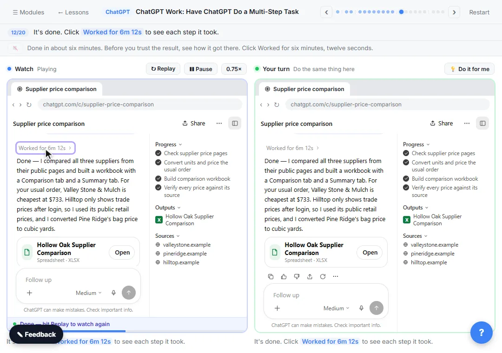
Task: Toggle side panel icon in Watch pane
Action: click(x=235, y=123)
